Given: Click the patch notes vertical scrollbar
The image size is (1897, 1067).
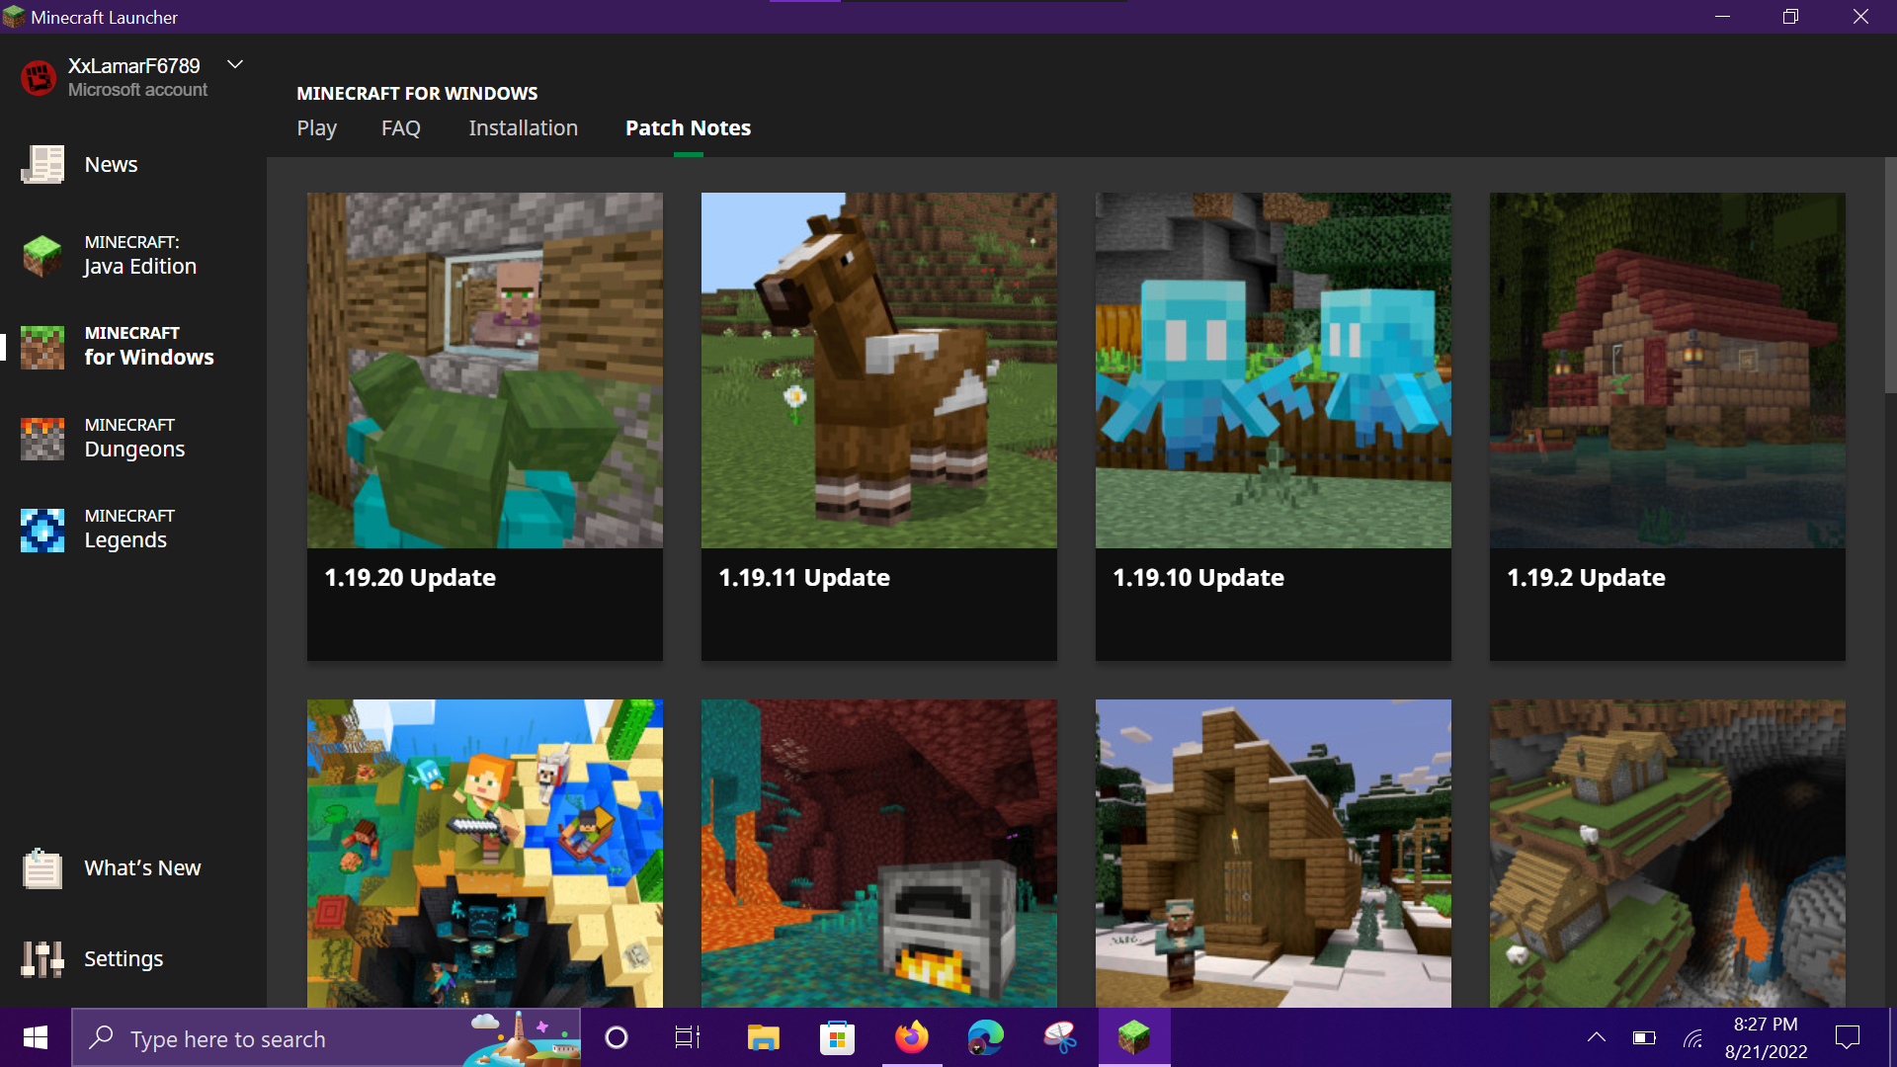Looking at the screenshot, I should 1890,277.
